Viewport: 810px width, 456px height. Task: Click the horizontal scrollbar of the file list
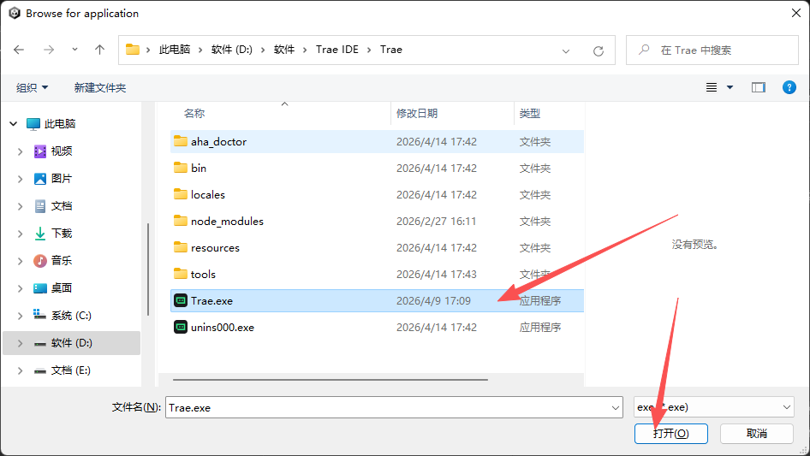(x=331, y=380)
